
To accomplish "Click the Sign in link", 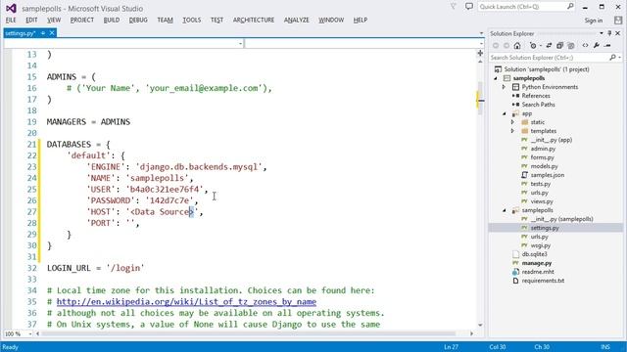I will [x=593, y=21].
